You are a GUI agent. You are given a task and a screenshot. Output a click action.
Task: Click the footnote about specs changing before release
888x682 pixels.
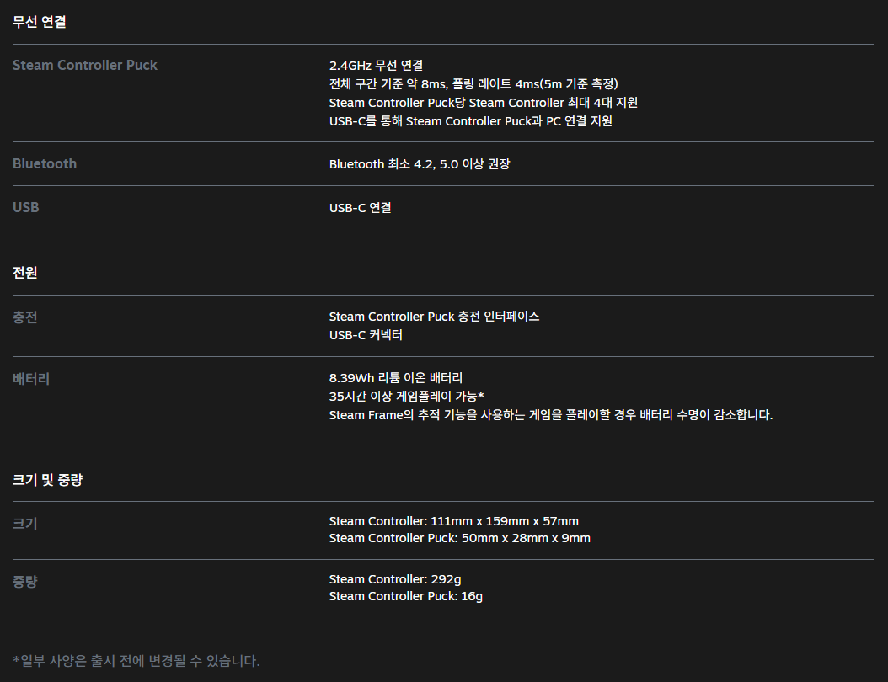(136, 660)
